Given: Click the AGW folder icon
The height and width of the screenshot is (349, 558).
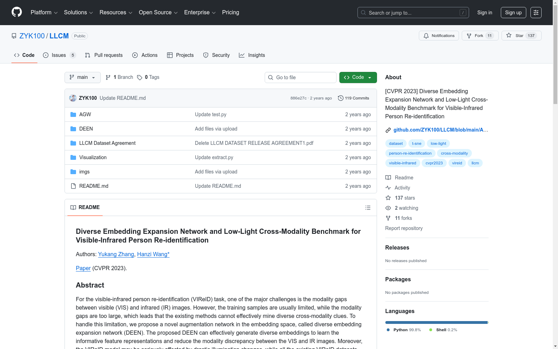Looking at the screenshot, I should pos(73,114).
